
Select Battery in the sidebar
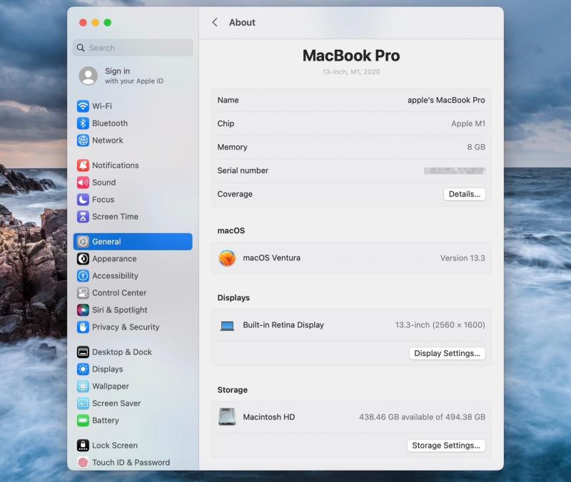click(133, 421)
